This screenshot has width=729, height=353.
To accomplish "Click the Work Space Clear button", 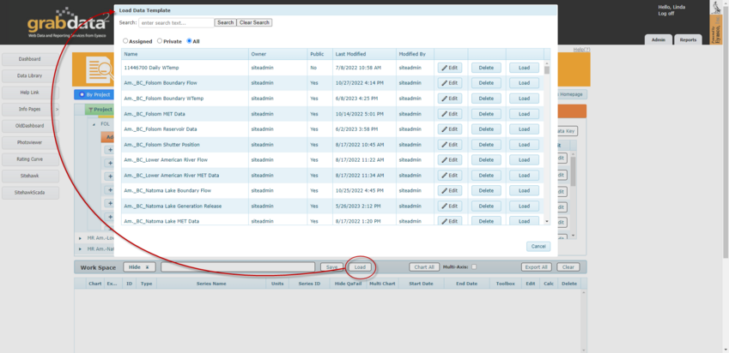I will click(x=568, y=267).
